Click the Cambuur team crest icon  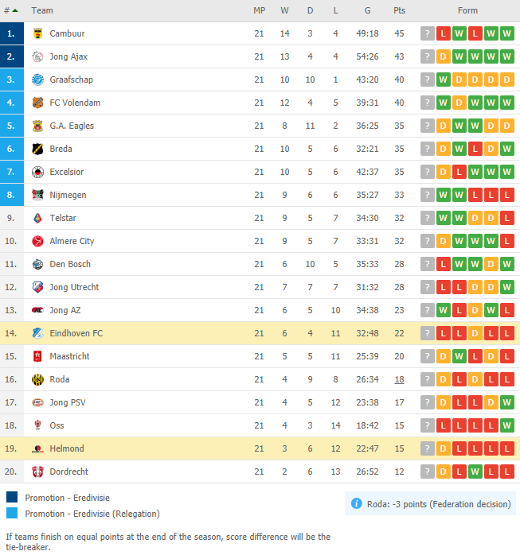[x=37, y=33]
